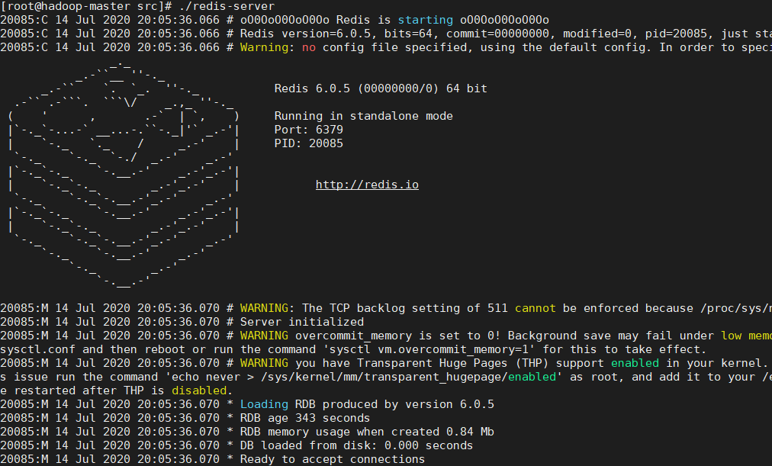Click 'WARNING overcommit_memory is set to 0!' text

pyautogui.click(x=370, y=336)
